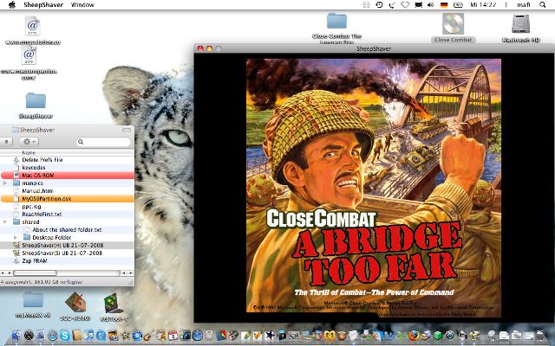Click the battery status icon
The image size is (555, 346).
pyautogui.click(x=458, y=4)
